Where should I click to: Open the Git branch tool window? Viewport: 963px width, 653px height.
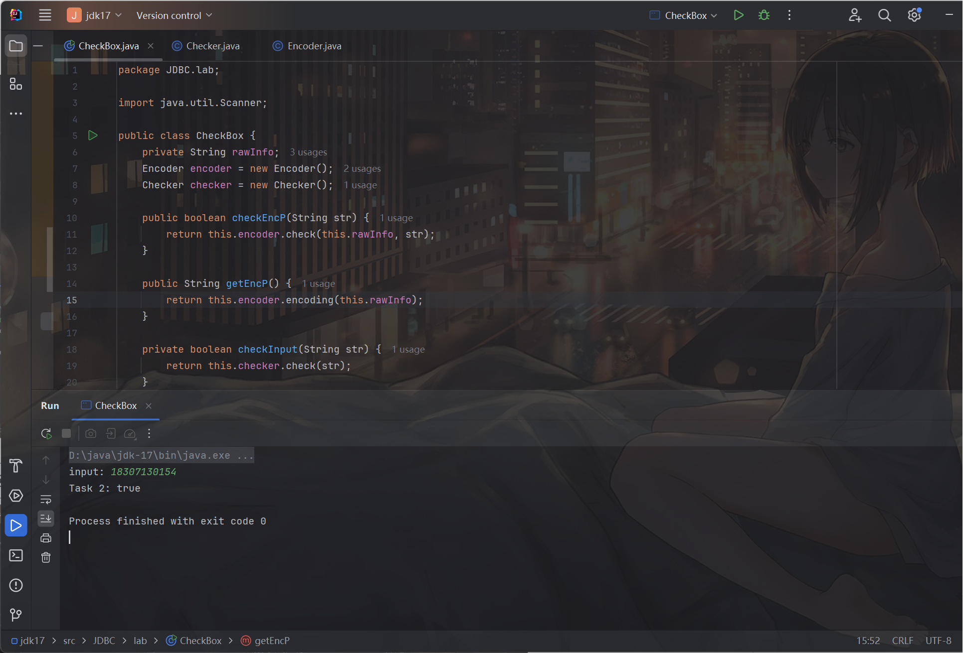(16, 615)
